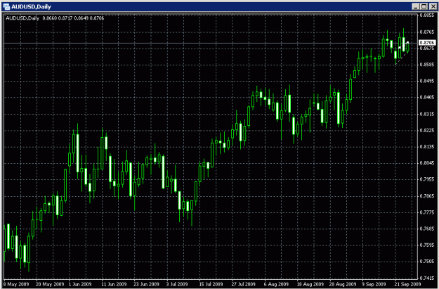Screen dimensions: 439x289
Task: Click the 6 Aug 2009 date label
Action: click(x=276, y=284)
